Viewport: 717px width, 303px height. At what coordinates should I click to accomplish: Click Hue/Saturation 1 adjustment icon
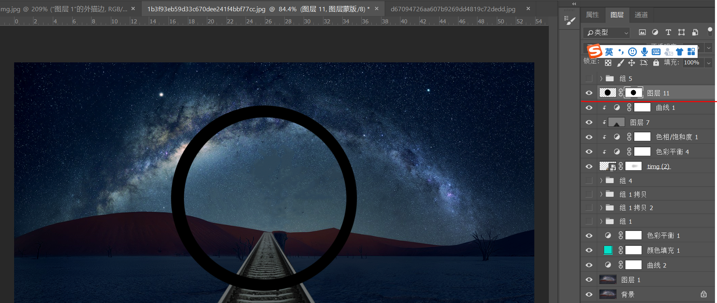[x=617, y=137]
